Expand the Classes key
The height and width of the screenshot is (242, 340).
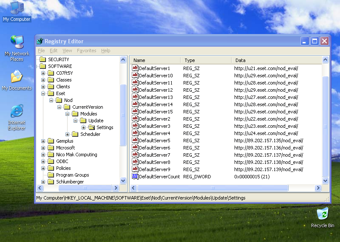43,80
